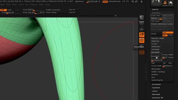Open the Transform menu

pyautogui.click(x=33, y=5)
